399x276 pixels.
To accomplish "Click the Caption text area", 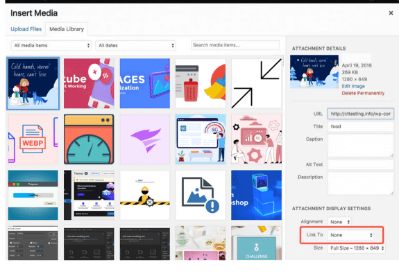I will click(361, 146).
